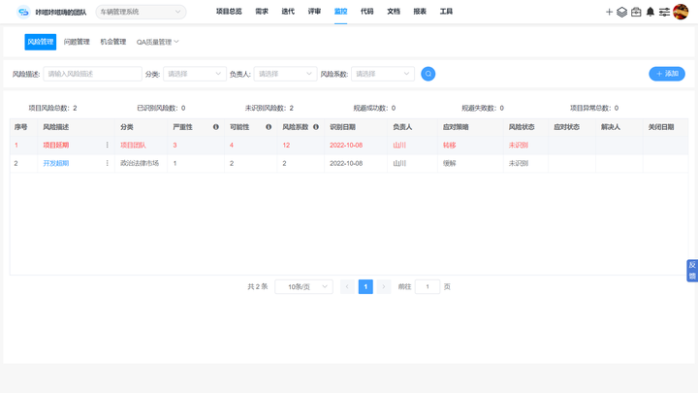This screenshot has width=698, height=393.
Task: Click the 风险描述 column header
Action: point(56,127)
